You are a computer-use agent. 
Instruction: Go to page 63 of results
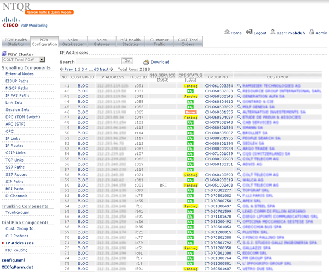tap(96, 70)
